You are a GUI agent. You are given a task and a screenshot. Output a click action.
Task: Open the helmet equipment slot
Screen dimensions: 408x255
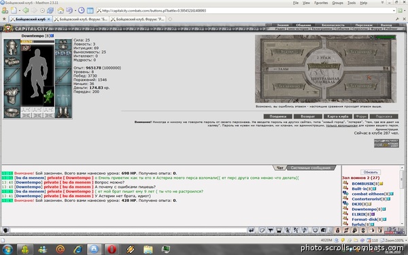[x=12, y=47]
